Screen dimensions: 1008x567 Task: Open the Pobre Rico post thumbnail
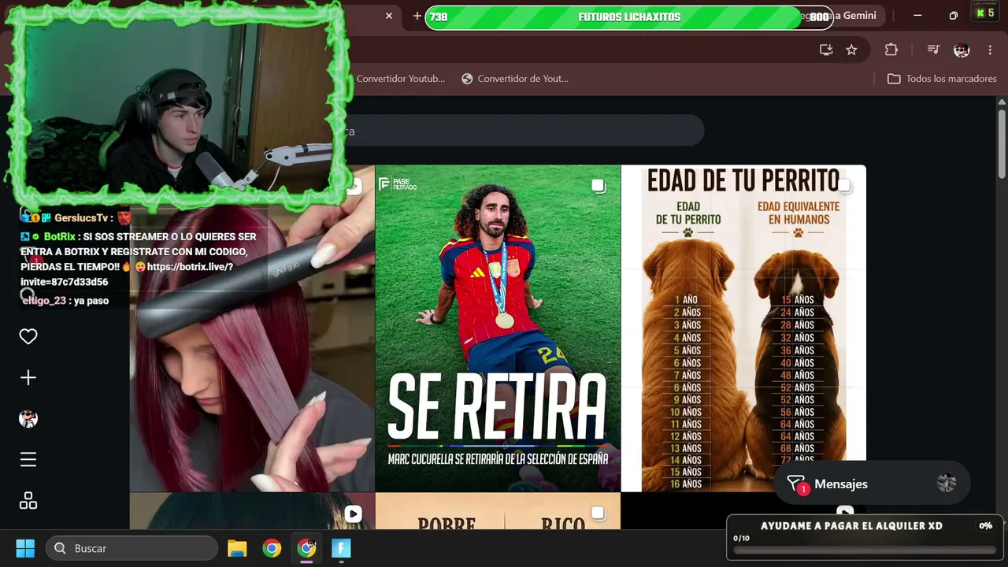(498, 511)
